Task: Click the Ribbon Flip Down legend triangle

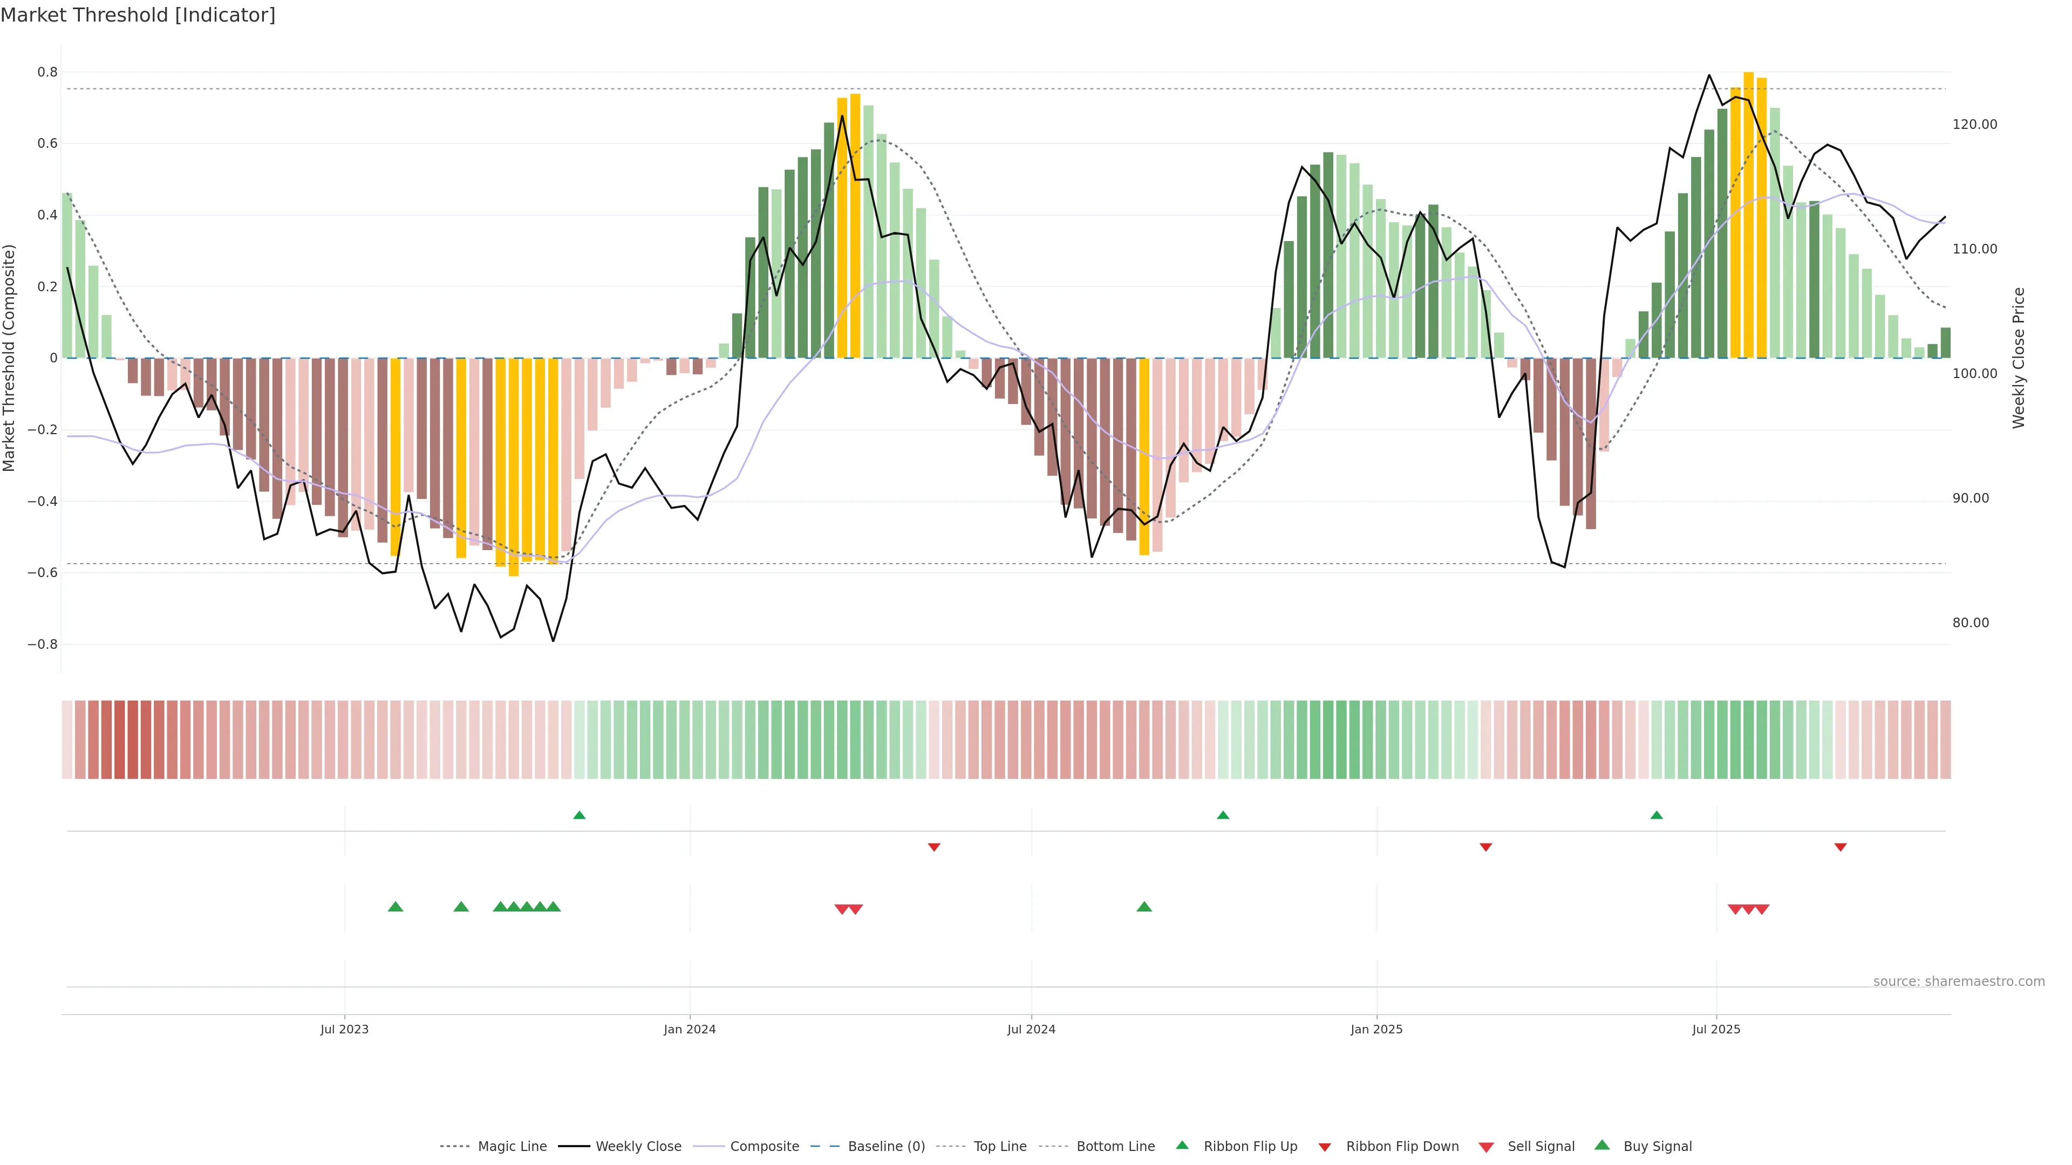Action: [1325, 1147]
